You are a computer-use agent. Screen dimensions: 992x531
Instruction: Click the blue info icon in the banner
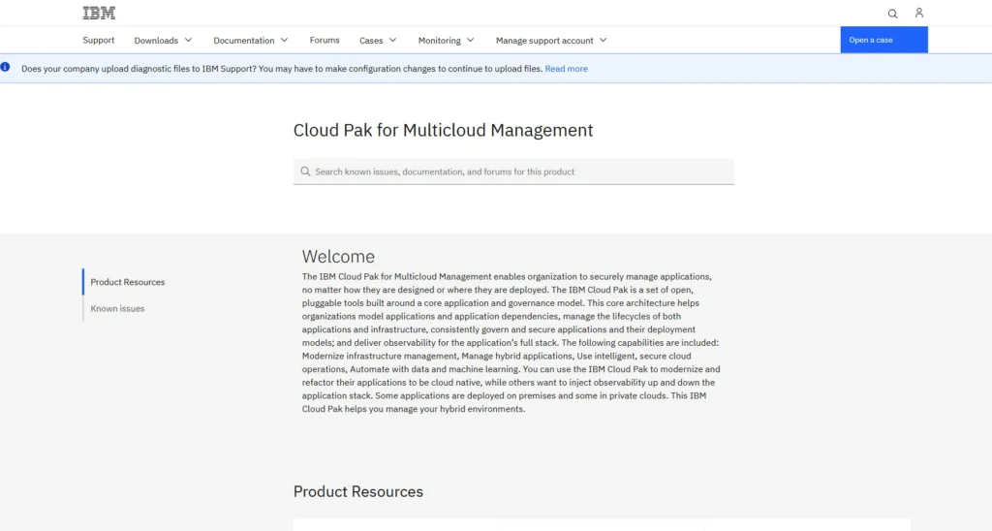pyautogui.click(x=6, y=68)
